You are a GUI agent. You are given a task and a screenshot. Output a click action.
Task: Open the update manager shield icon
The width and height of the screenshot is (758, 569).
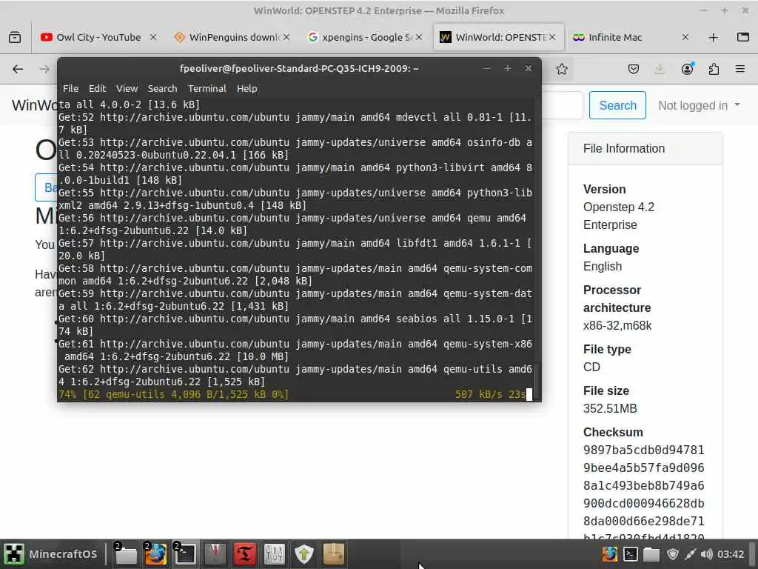[304, 554]
